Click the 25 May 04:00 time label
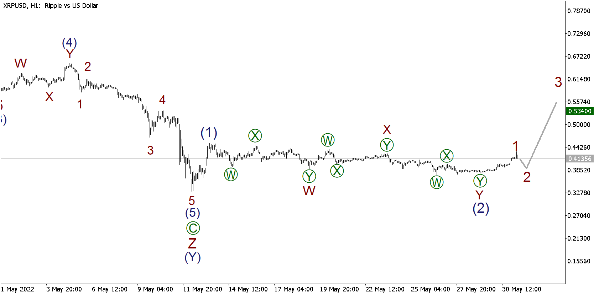 pos(431,289)
